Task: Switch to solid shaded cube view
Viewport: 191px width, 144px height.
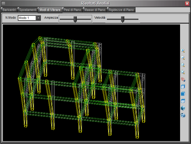Action: [183, 93]
